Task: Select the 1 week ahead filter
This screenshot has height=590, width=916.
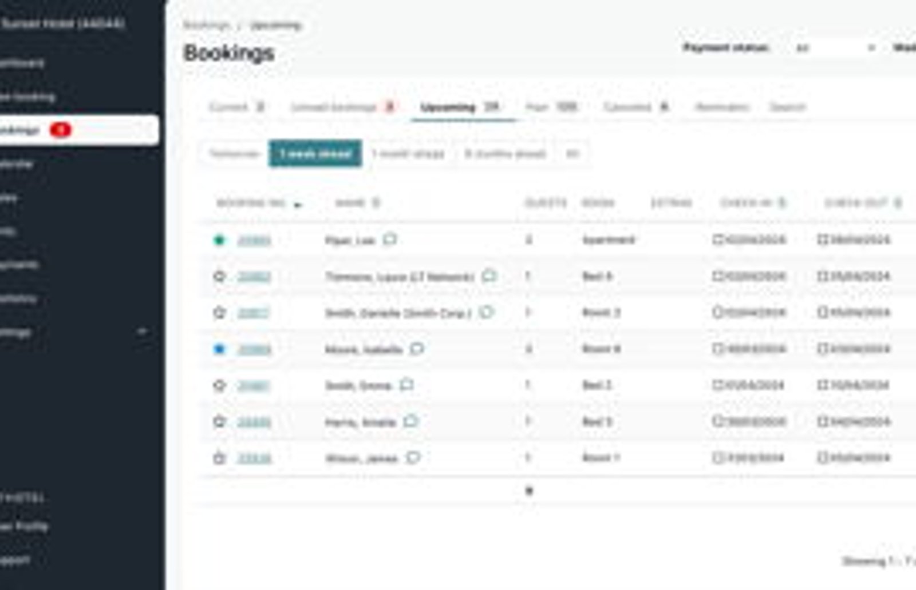Action: (x=315, y=154)
